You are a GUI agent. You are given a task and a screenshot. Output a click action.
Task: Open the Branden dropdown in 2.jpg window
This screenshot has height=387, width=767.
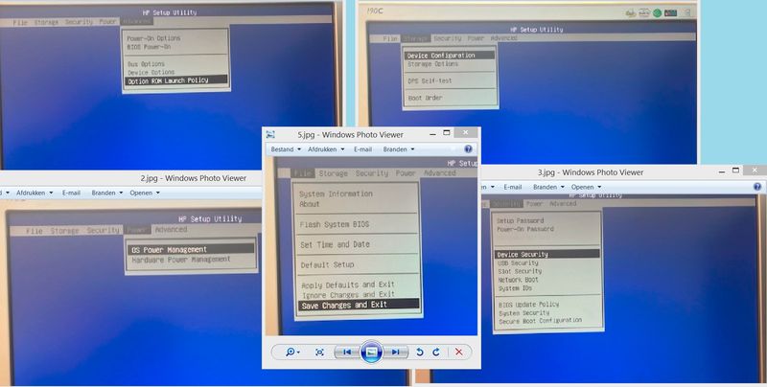(x=107, y=193)
